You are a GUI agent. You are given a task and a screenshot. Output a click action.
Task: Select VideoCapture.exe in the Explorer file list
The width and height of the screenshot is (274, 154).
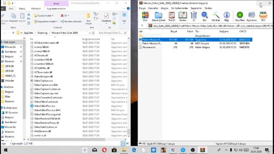point(43,81)
